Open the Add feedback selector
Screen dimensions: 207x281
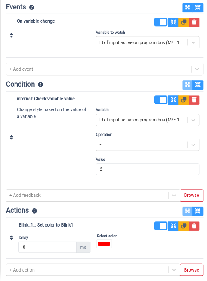point(93,195)
